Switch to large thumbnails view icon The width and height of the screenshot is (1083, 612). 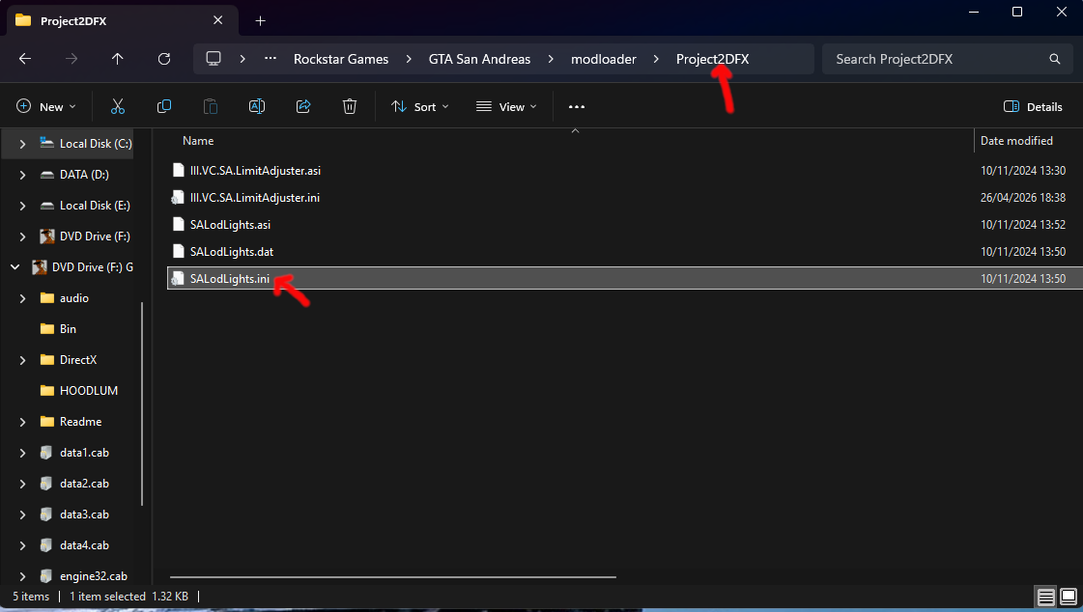(x=1068, y=597)
